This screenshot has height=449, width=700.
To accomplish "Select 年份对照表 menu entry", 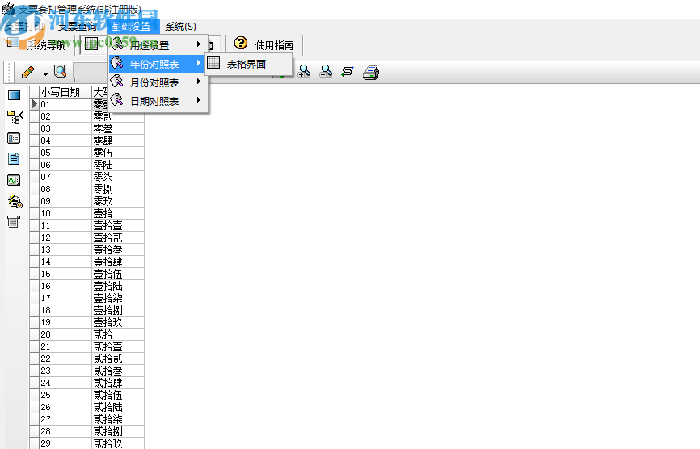I will (158, 64).
